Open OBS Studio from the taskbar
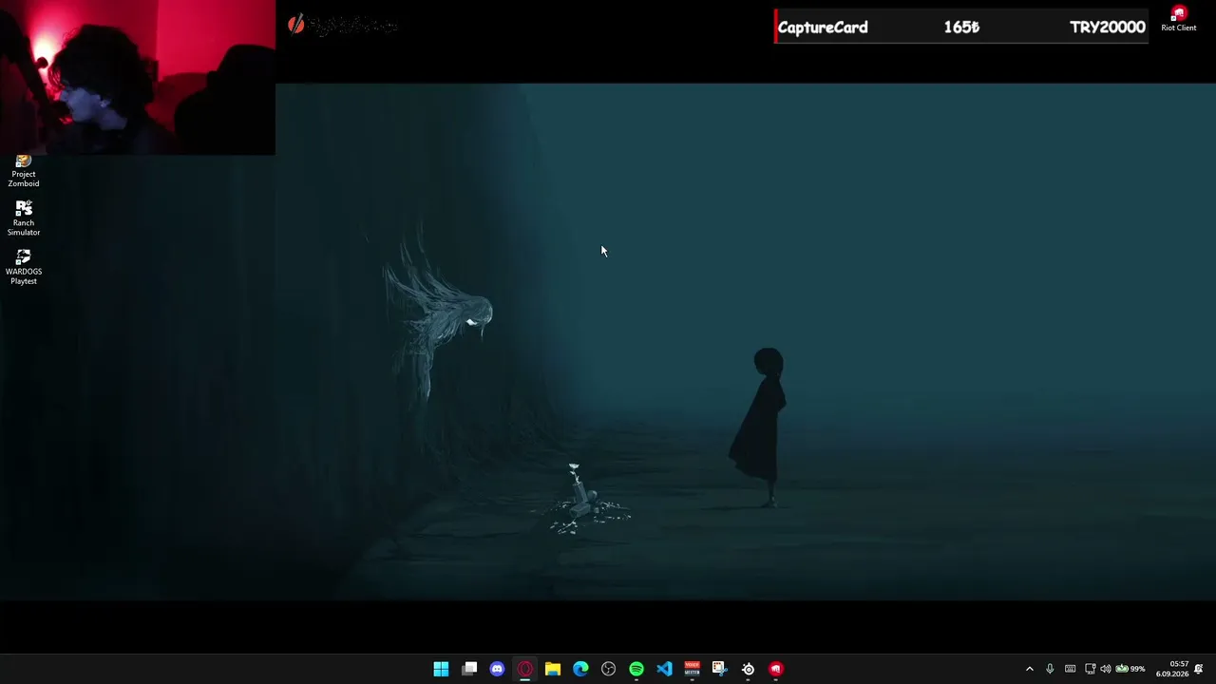The image size is (1216, 684). [608, 669]
